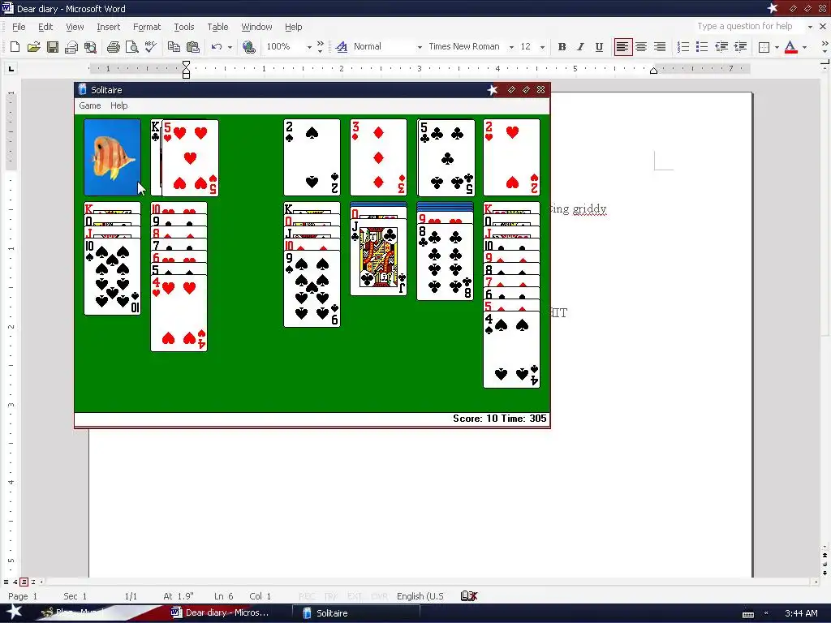Click the right indent marker on ruler
831x623 pixels.
click(x=653, y=71)
